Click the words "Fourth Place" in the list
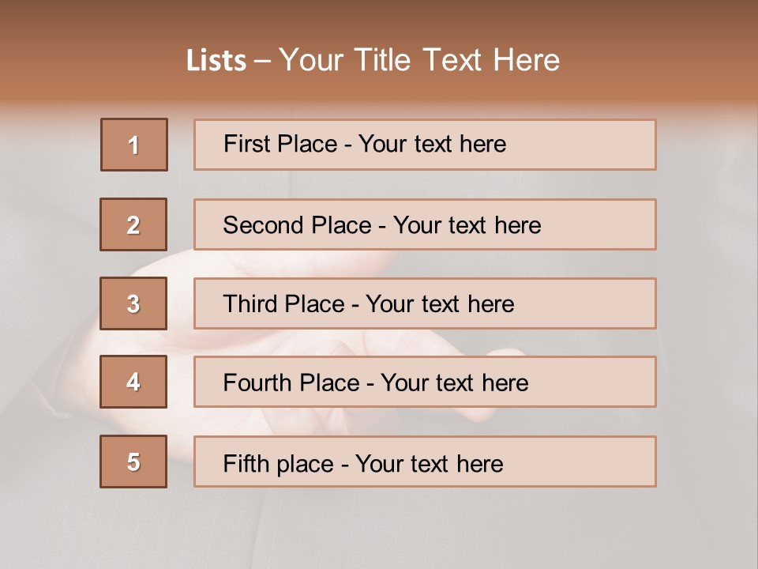 click(x=290, y=383)
